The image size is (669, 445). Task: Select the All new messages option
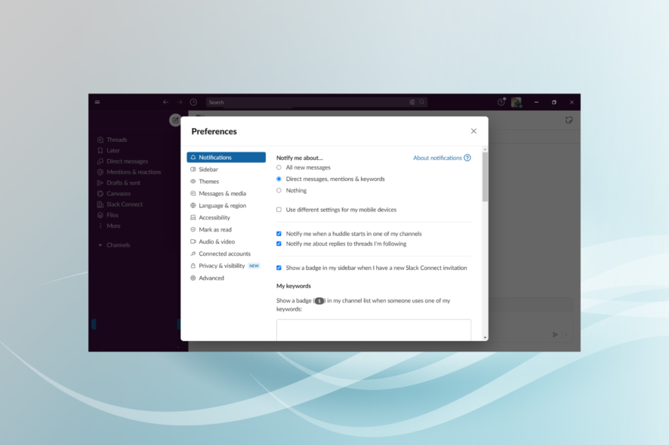[x=279, y=167]
